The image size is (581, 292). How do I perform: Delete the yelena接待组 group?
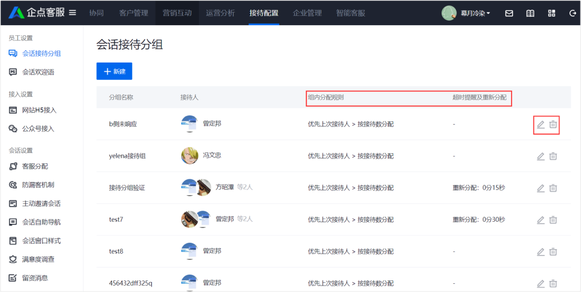tap(553, 157)
